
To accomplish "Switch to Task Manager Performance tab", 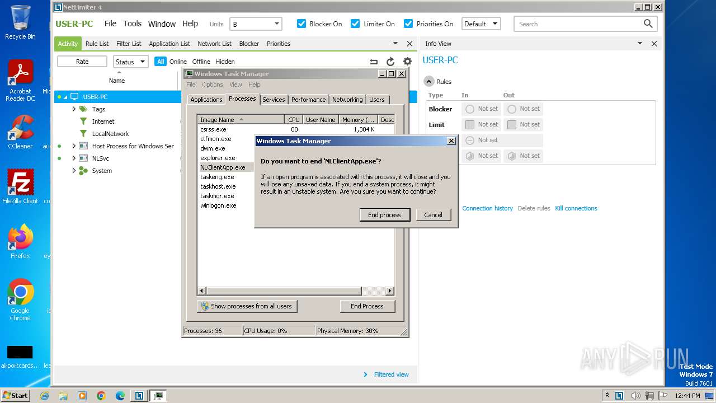I will 308,100.
